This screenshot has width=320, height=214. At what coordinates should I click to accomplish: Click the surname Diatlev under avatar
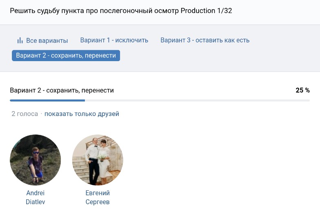(35, 202)
